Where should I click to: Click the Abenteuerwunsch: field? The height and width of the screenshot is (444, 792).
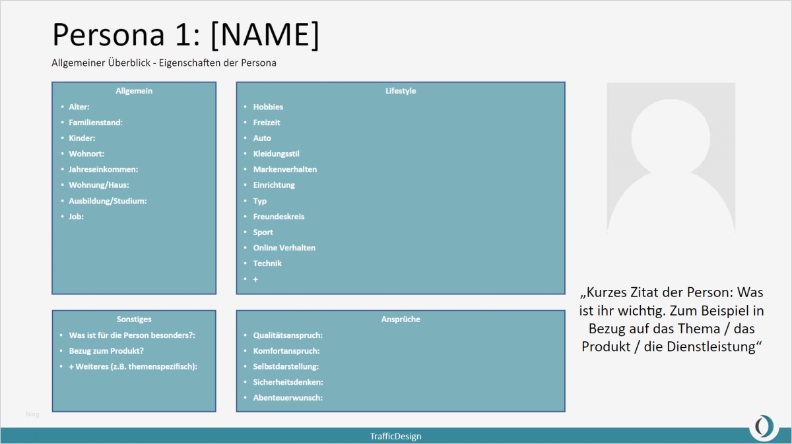point(288,398)
